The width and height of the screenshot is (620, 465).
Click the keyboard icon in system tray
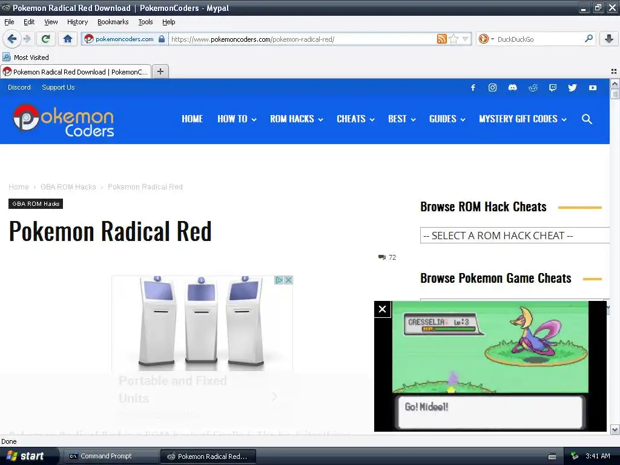tap(552, 457)
